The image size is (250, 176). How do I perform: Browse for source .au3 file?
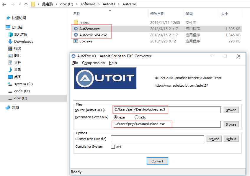pyautogui.click(x=231, y=110)
